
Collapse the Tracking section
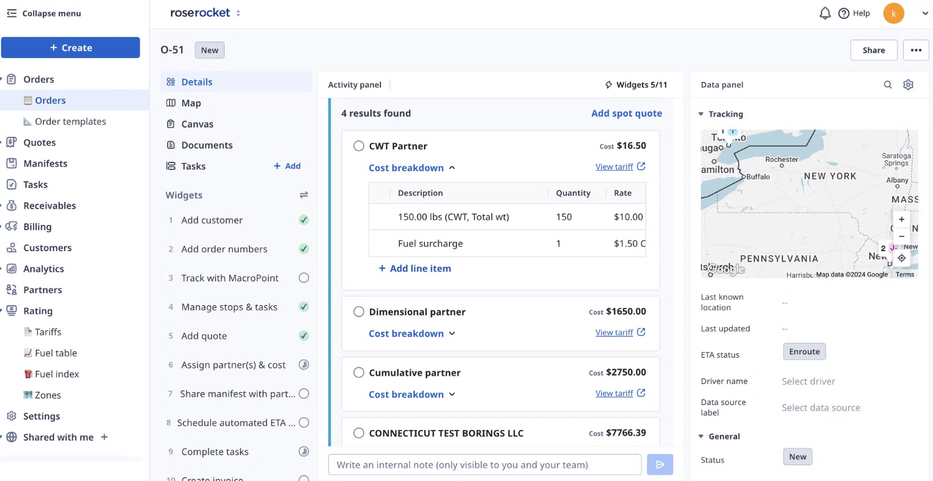tap(720, 114)
